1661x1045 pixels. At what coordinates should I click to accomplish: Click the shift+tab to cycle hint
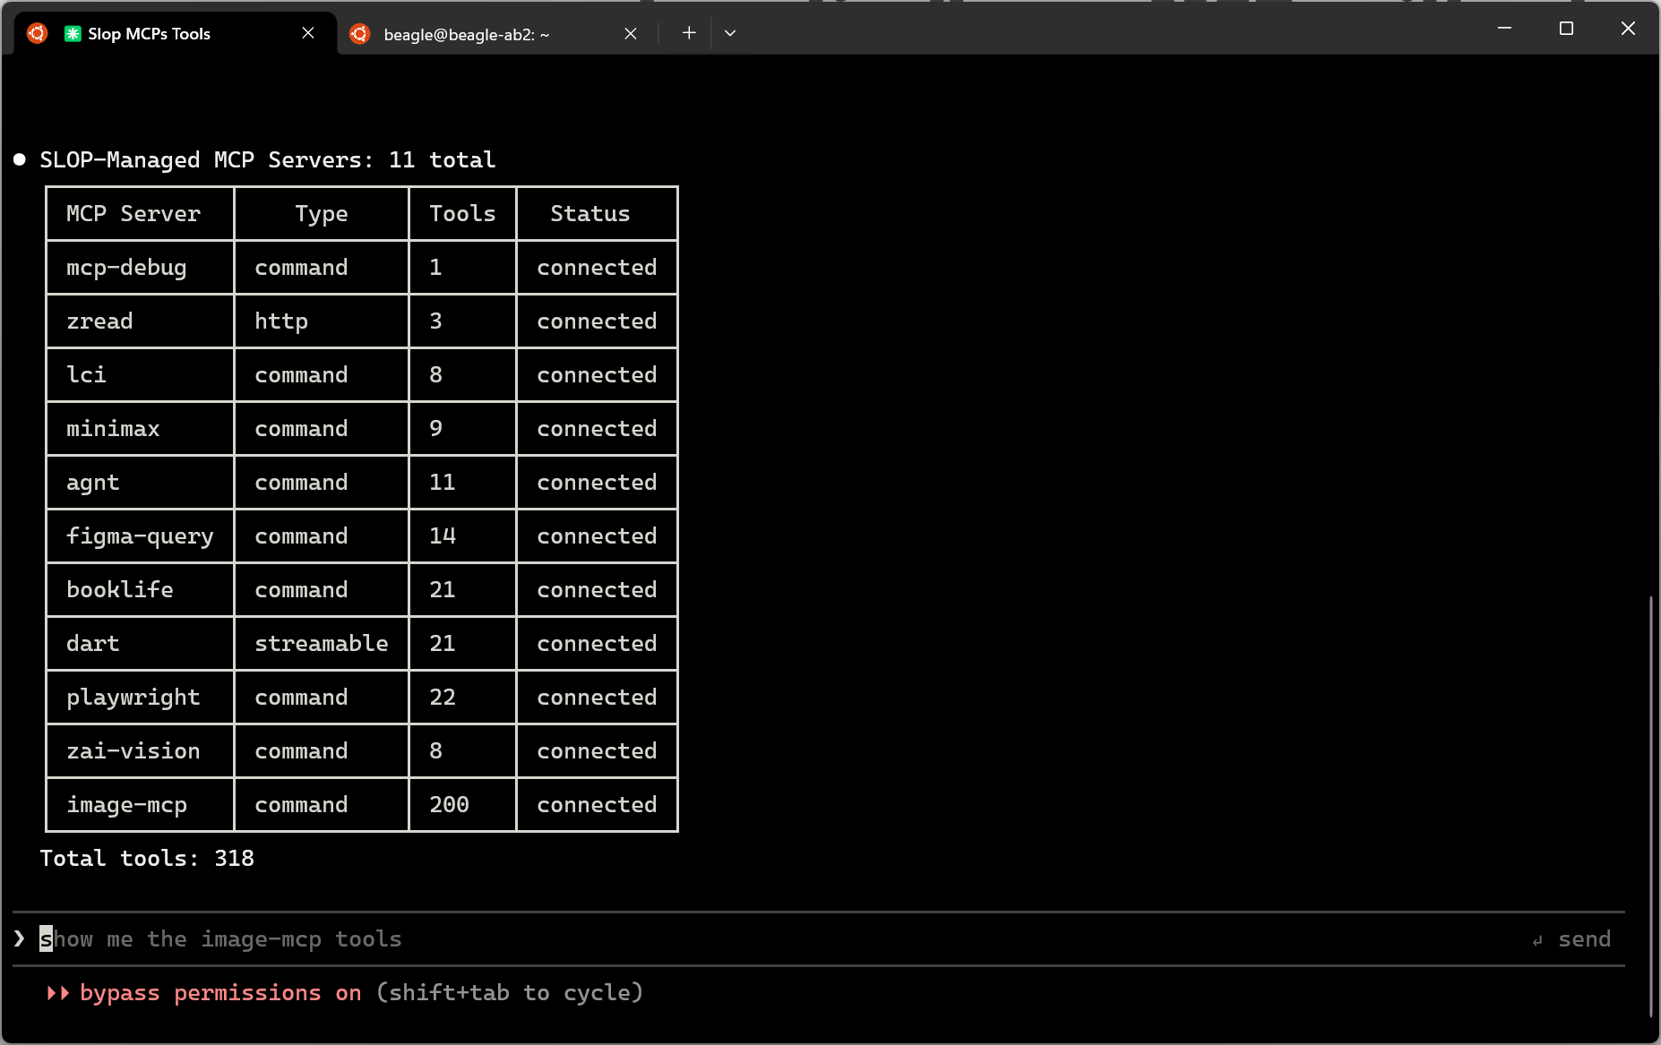tap(510, 993)
